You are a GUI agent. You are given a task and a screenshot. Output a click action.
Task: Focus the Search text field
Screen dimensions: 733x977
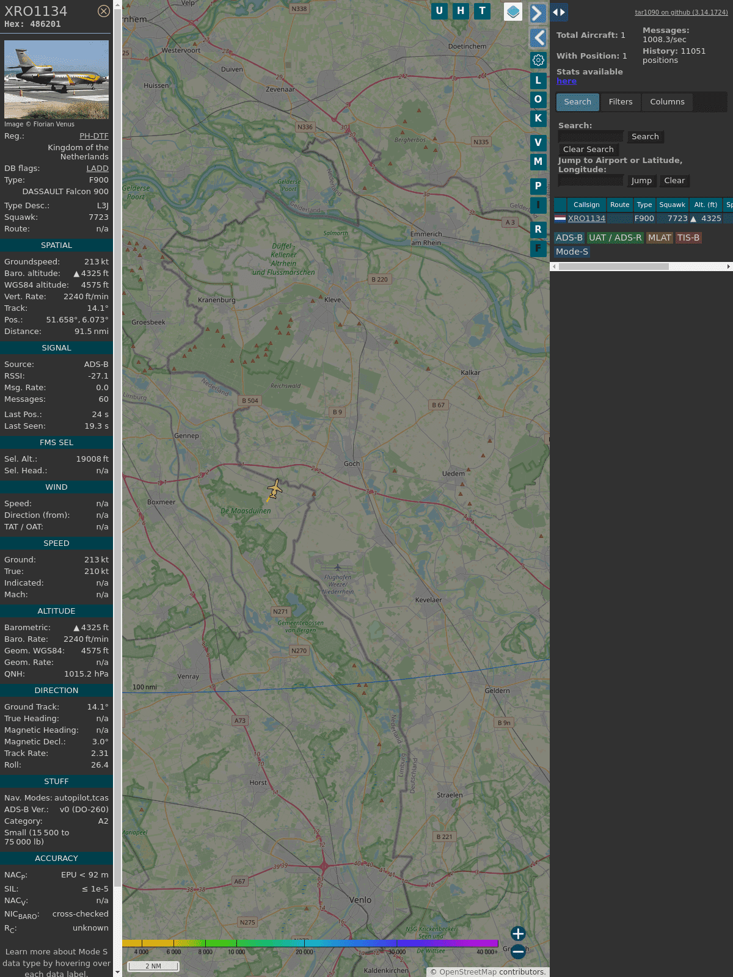591,137
